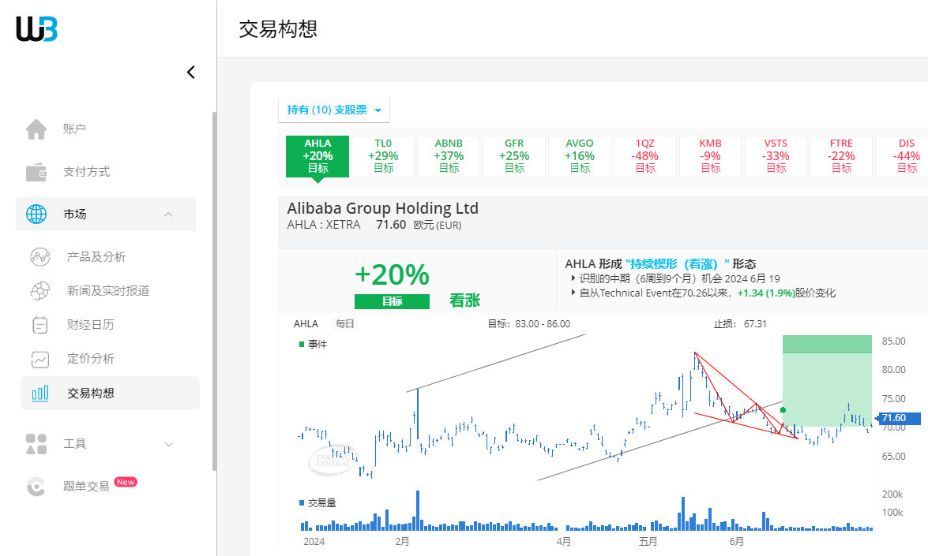Open 新闻及实时报道 icon
The width and height of the screenshot is (928, 556).
tap(39, 291)
